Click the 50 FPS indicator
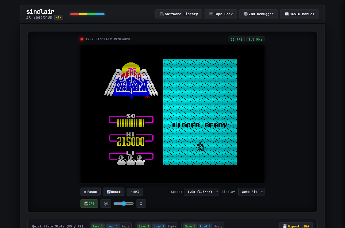 236,39
